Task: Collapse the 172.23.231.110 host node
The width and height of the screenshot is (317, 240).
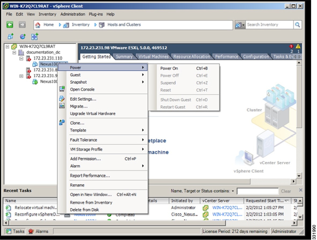Action: pyautogui.click(x=21, y=58)
